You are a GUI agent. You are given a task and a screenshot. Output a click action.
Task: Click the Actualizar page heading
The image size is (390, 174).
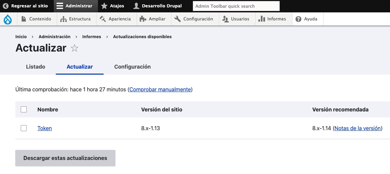[x=41, y=48]
